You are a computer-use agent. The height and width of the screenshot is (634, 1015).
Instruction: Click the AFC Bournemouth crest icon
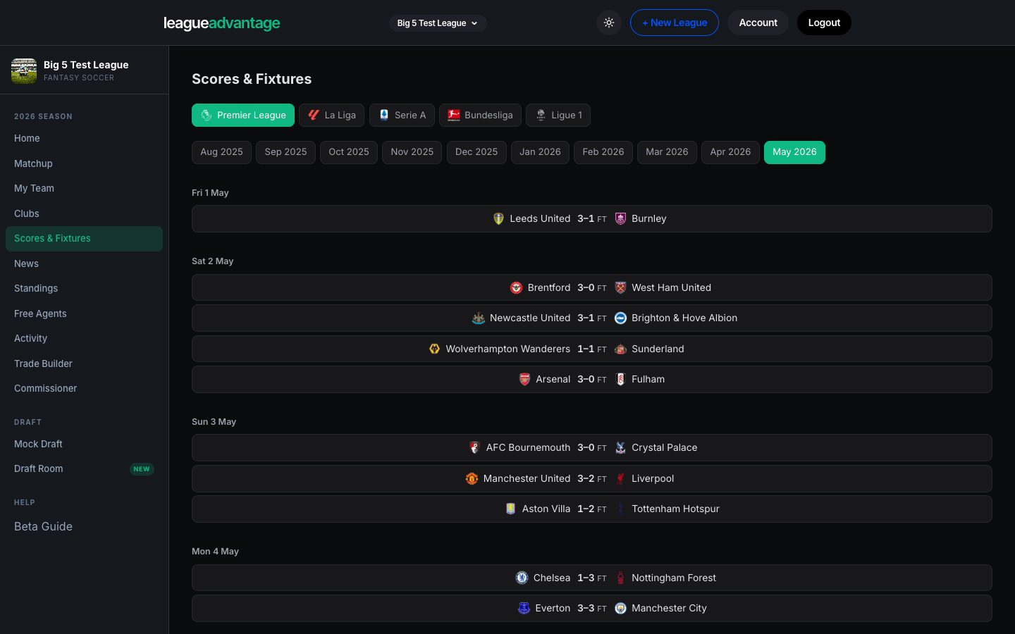pyautogui.click(x=474, y=447)
